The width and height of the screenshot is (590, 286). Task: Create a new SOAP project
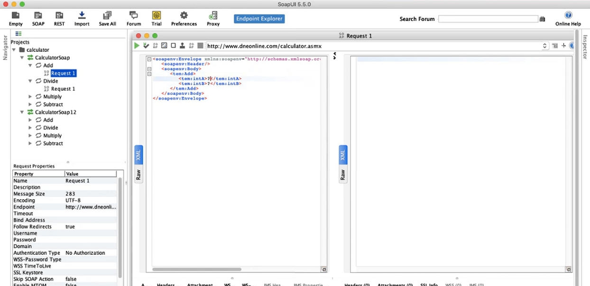38,18
